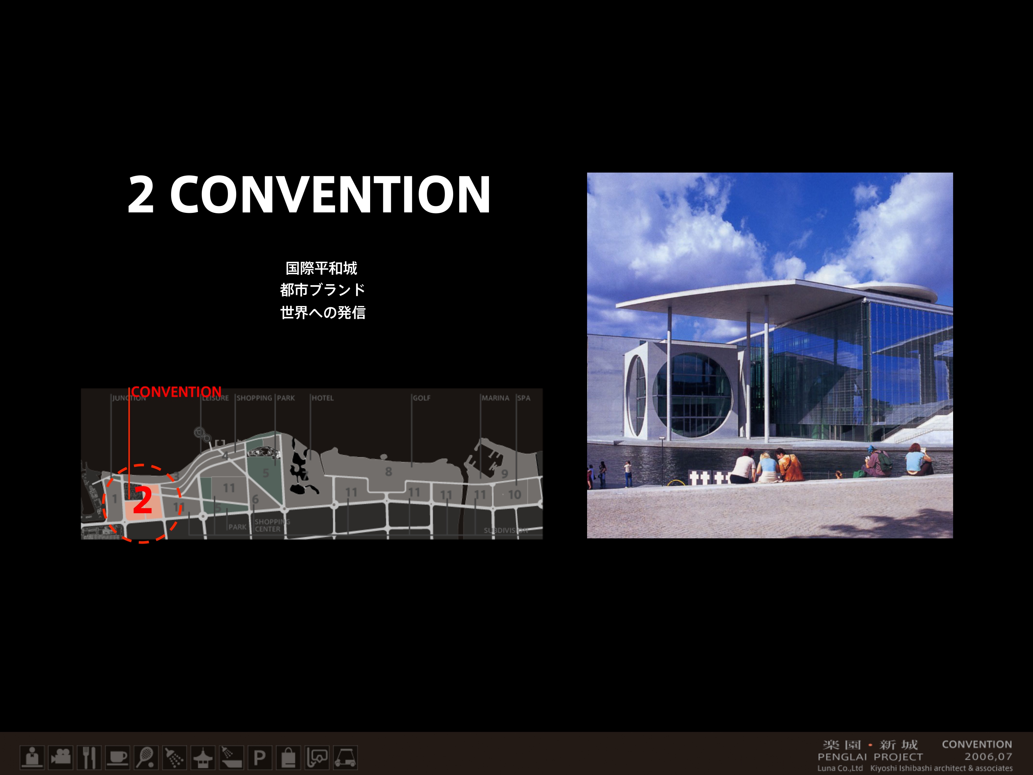This screenshot has height=775, width=1033.
Task: Select zone 8 on the site map
Action: [x=388, y=472]
